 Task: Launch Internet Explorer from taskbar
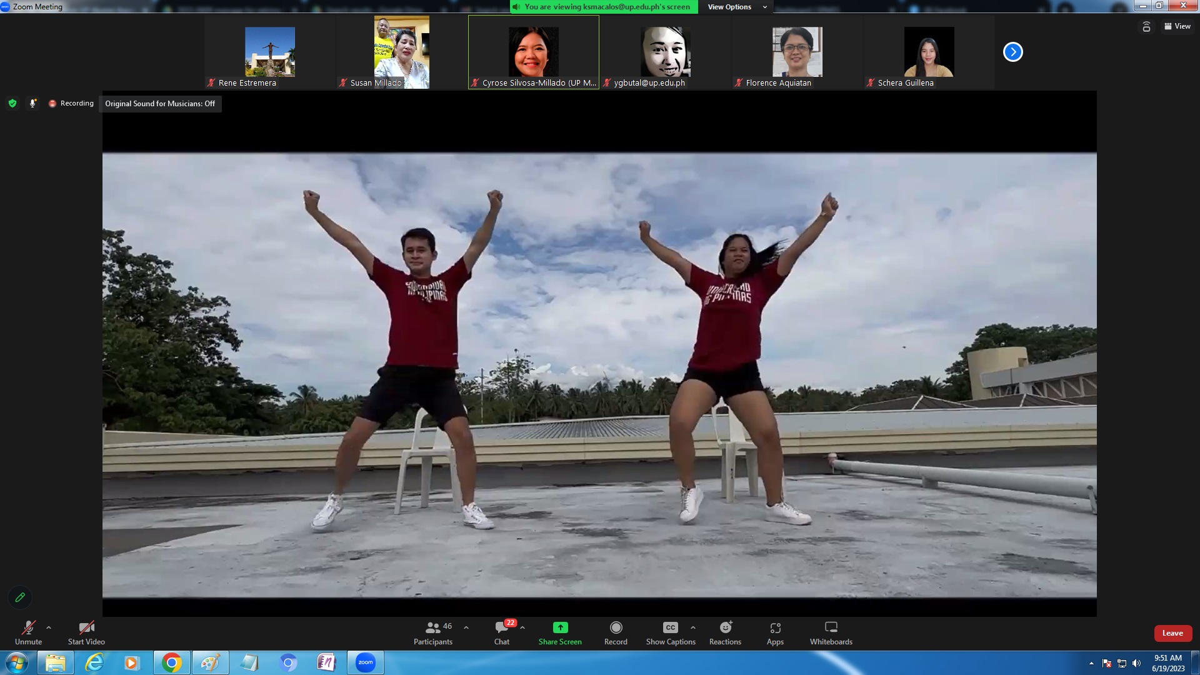pyautogui.click(x=94, y=662)
